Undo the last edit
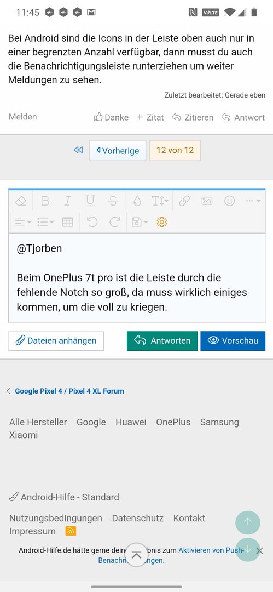This screenshot has height=592, width=273. tap(92, 222)
